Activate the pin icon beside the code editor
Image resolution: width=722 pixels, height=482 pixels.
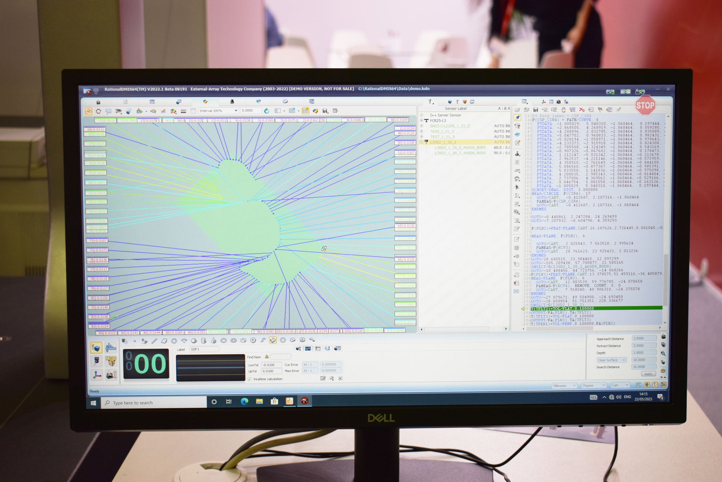tap(517, 118)
